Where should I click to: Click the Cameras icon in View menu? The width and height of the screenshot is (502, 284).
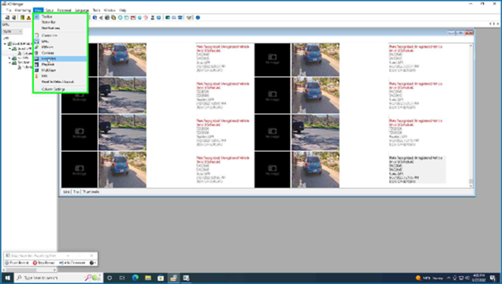coord(37,53)
